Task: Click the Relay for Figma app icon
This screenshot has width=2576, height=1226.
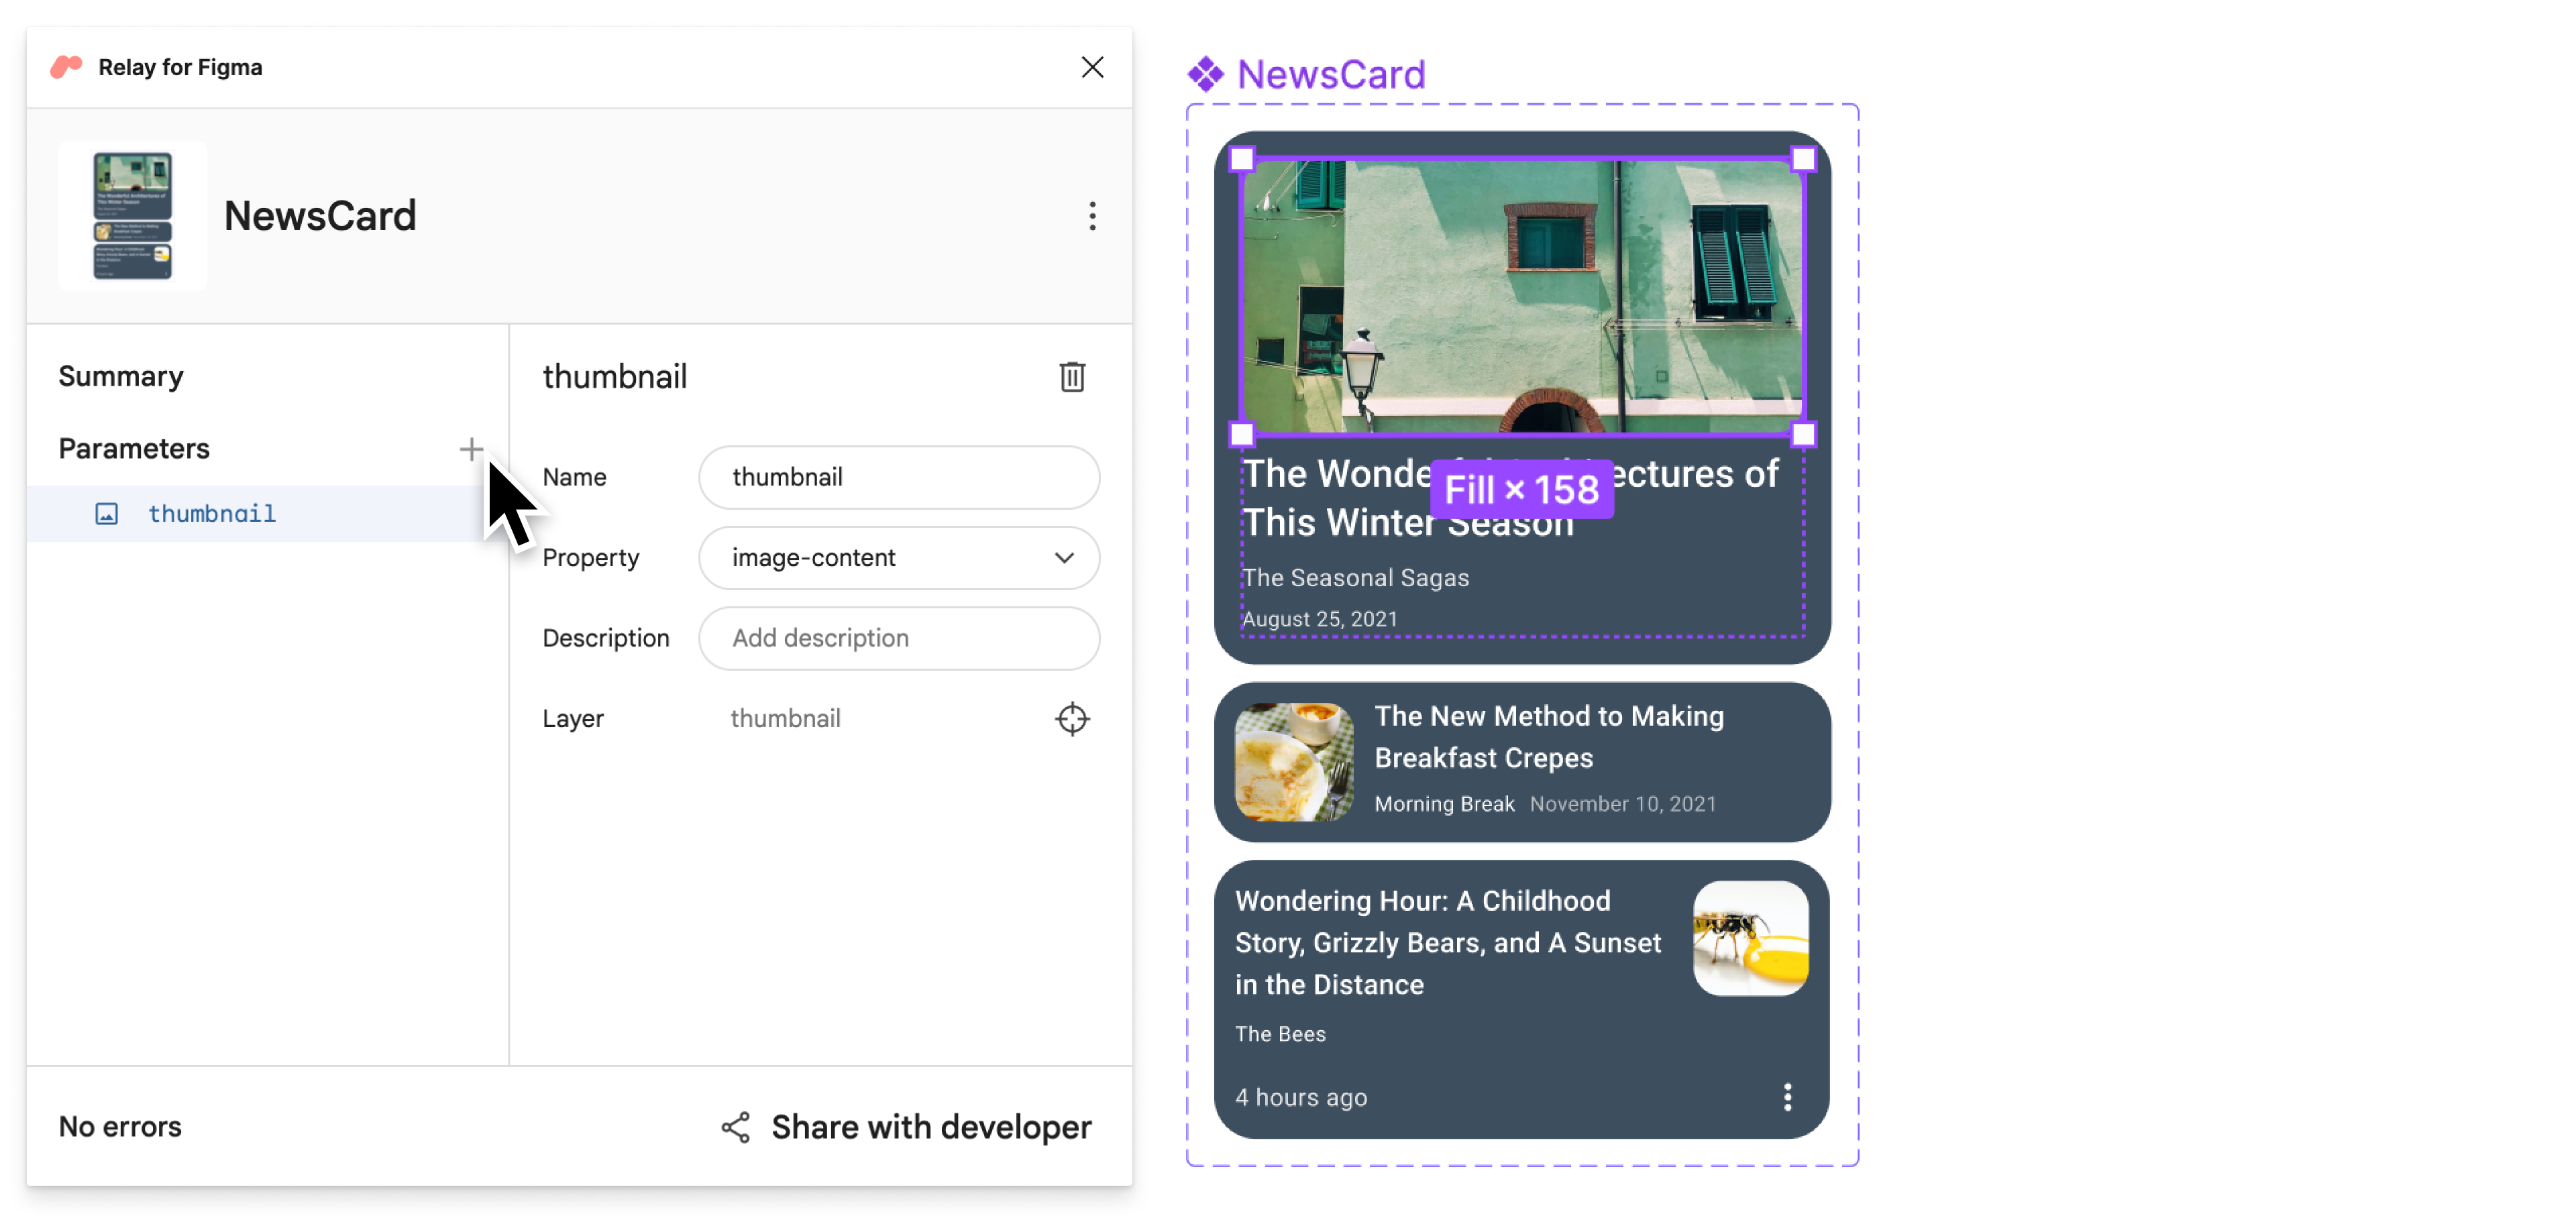Action: (66, 66)
